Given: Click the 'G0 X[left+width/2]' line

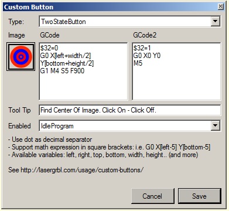Looking at the screenshot, I should [x=66, y=56].
